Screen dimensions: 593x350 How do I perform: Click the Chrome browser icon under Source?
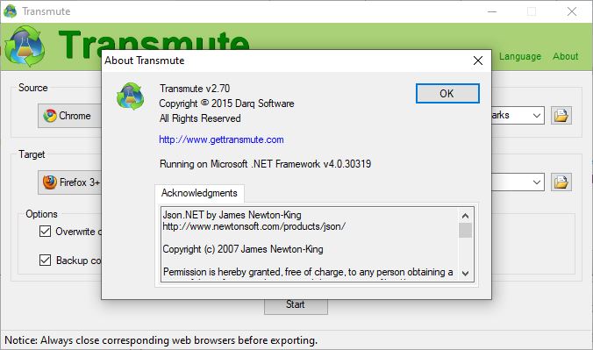(49, 116)
